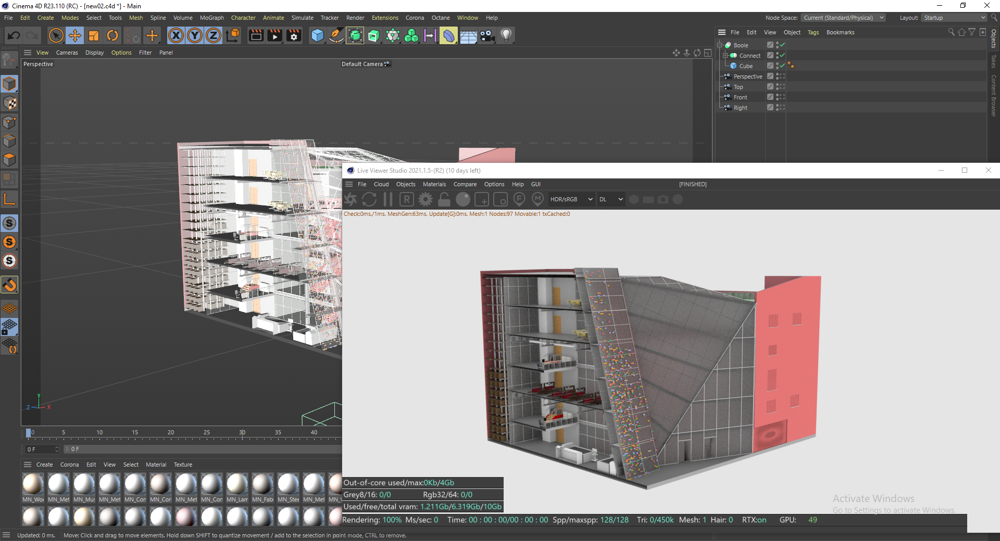Image resolution: width=1000 pixels, height=541 pixels.
Task: Click the Light bulb object icon
Action: coord(506,35)
